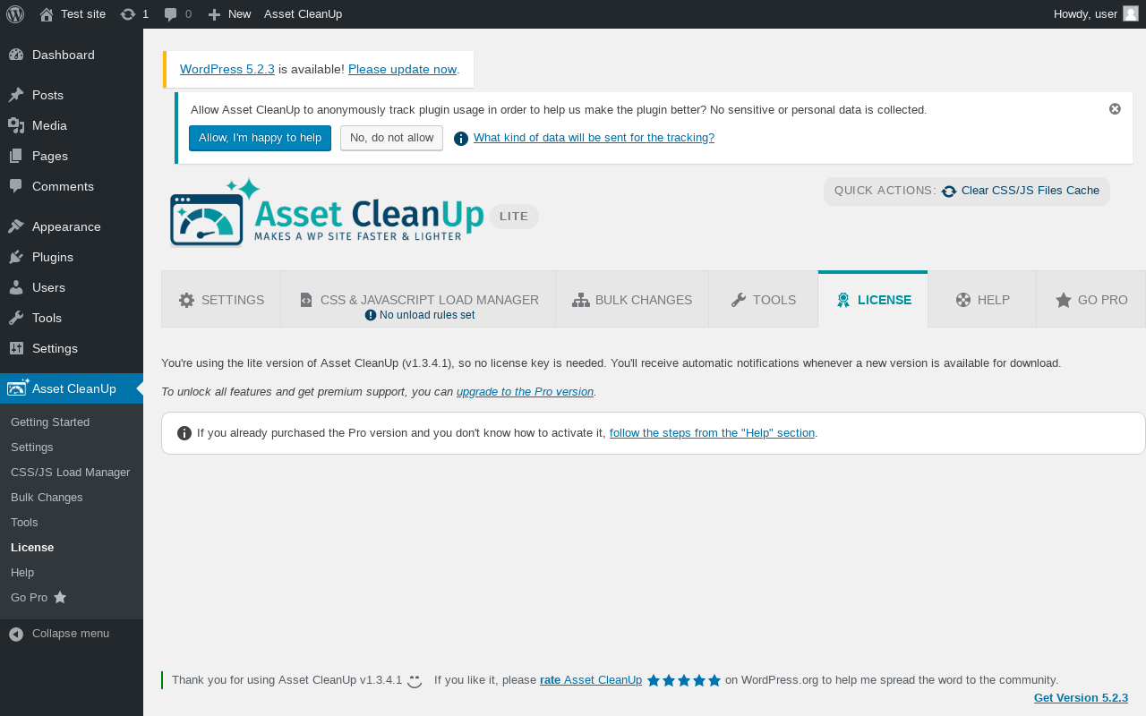The image size is (1146, 716).
Task: Open the Bulk Changes submenu item
Action: tap(47, 497)
